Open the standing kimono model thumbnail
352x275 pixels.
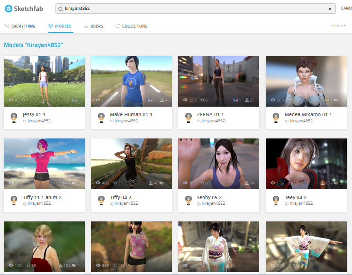pyautogui.click(x=218, y=247)
